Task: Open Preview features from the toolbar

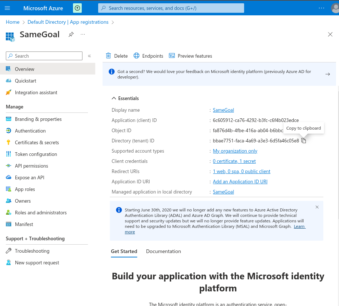Action: pyautogui.click(x=190, y=56)
